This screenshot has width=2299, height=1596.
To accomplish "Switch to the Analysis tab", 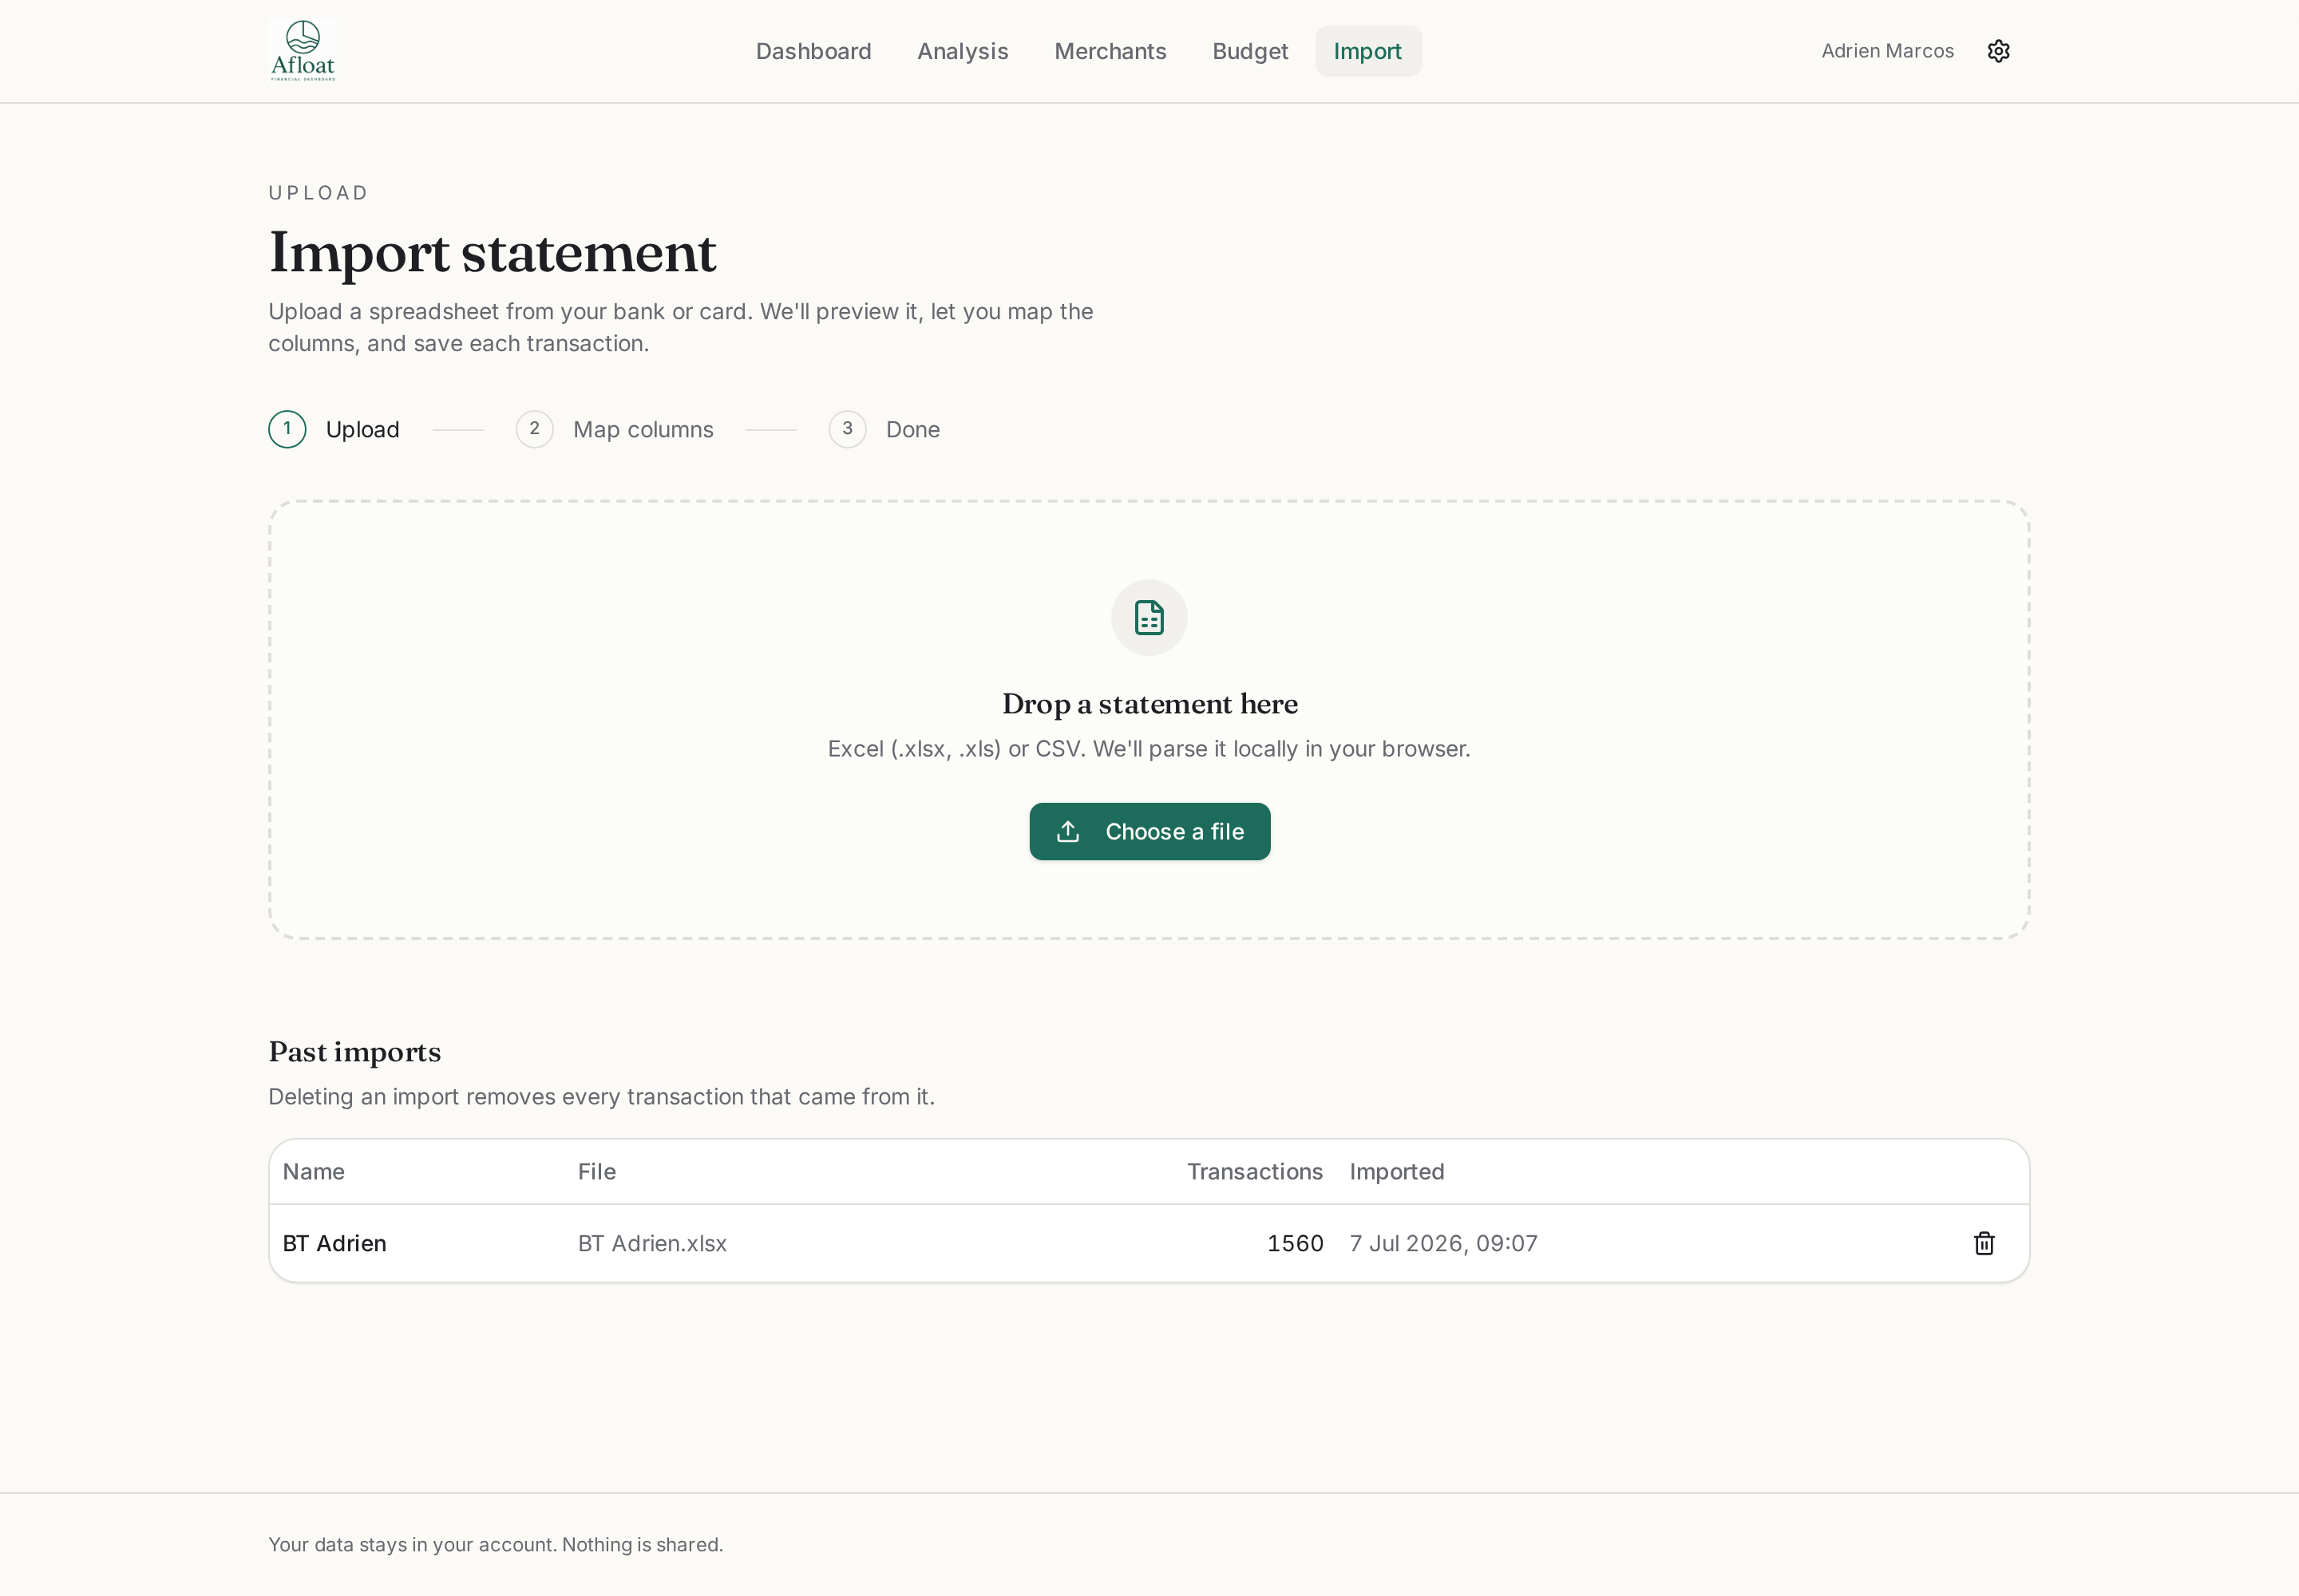I will coord(963,51).
